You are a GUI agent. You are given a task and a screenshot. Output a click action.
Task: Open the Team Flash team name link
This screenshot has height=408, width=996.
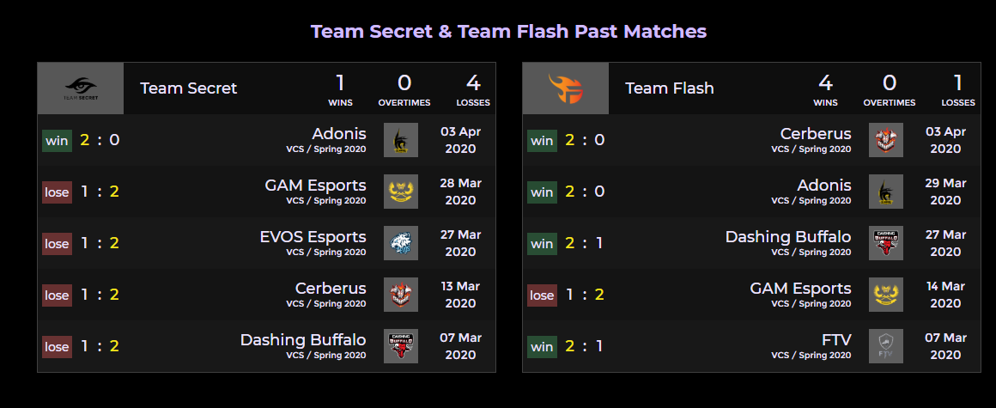(670, 88)
